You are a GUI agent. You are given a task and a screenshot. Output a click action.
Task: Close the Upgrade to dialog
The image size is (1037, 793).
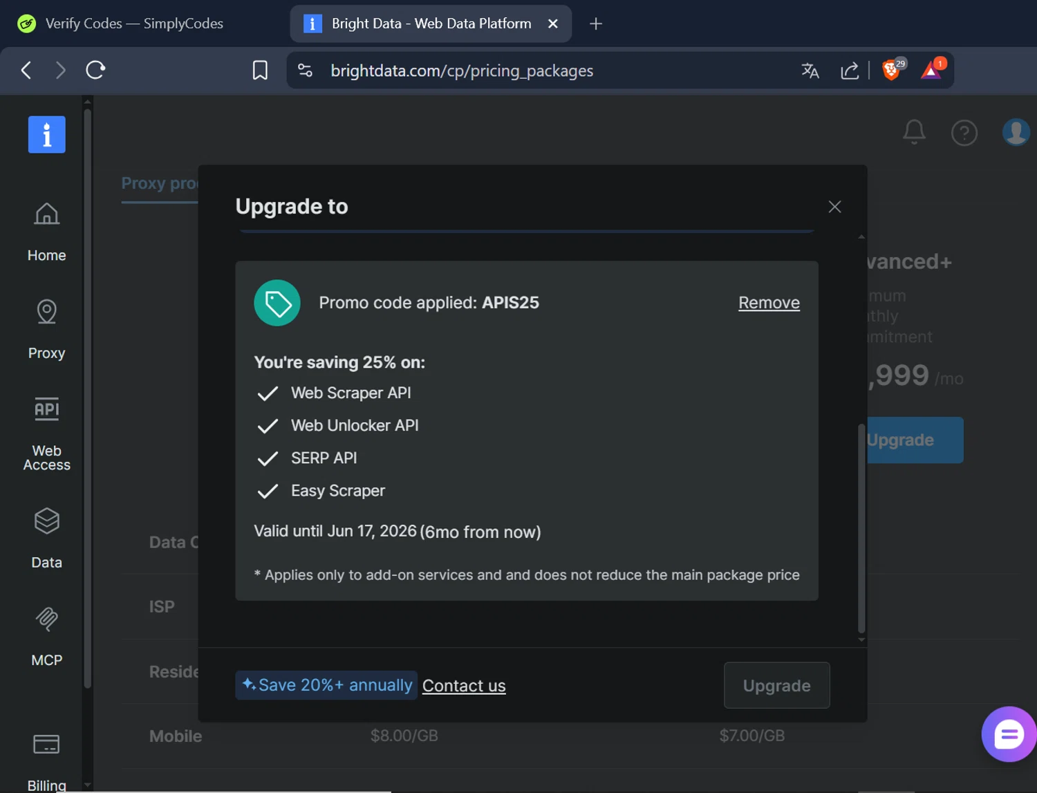coord(834,207)
